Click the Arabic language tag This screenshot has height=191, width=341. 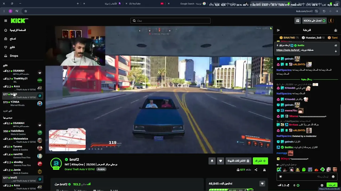coord(101,169)
